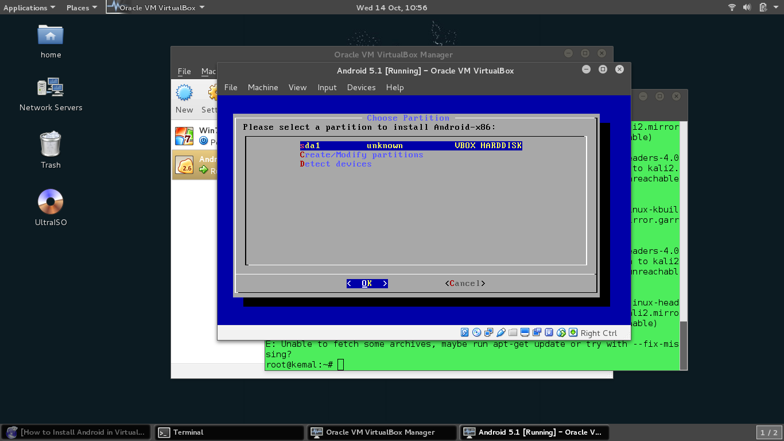Image resolution: width=784 pixels, height=441 pixels.
Task: Launch the UltraISO desktop icon
Action: pyautogui.click(x=51, y=202)
